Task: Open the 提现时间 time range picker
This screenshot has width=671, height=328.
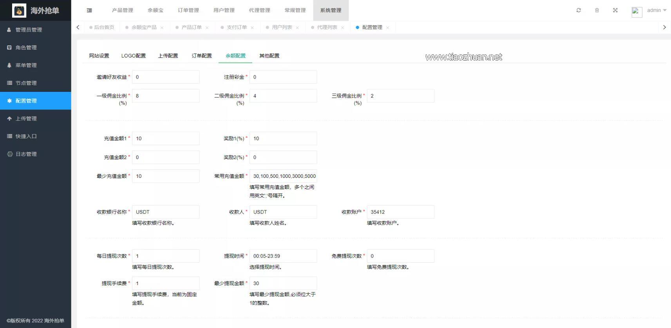Action: 283,256
